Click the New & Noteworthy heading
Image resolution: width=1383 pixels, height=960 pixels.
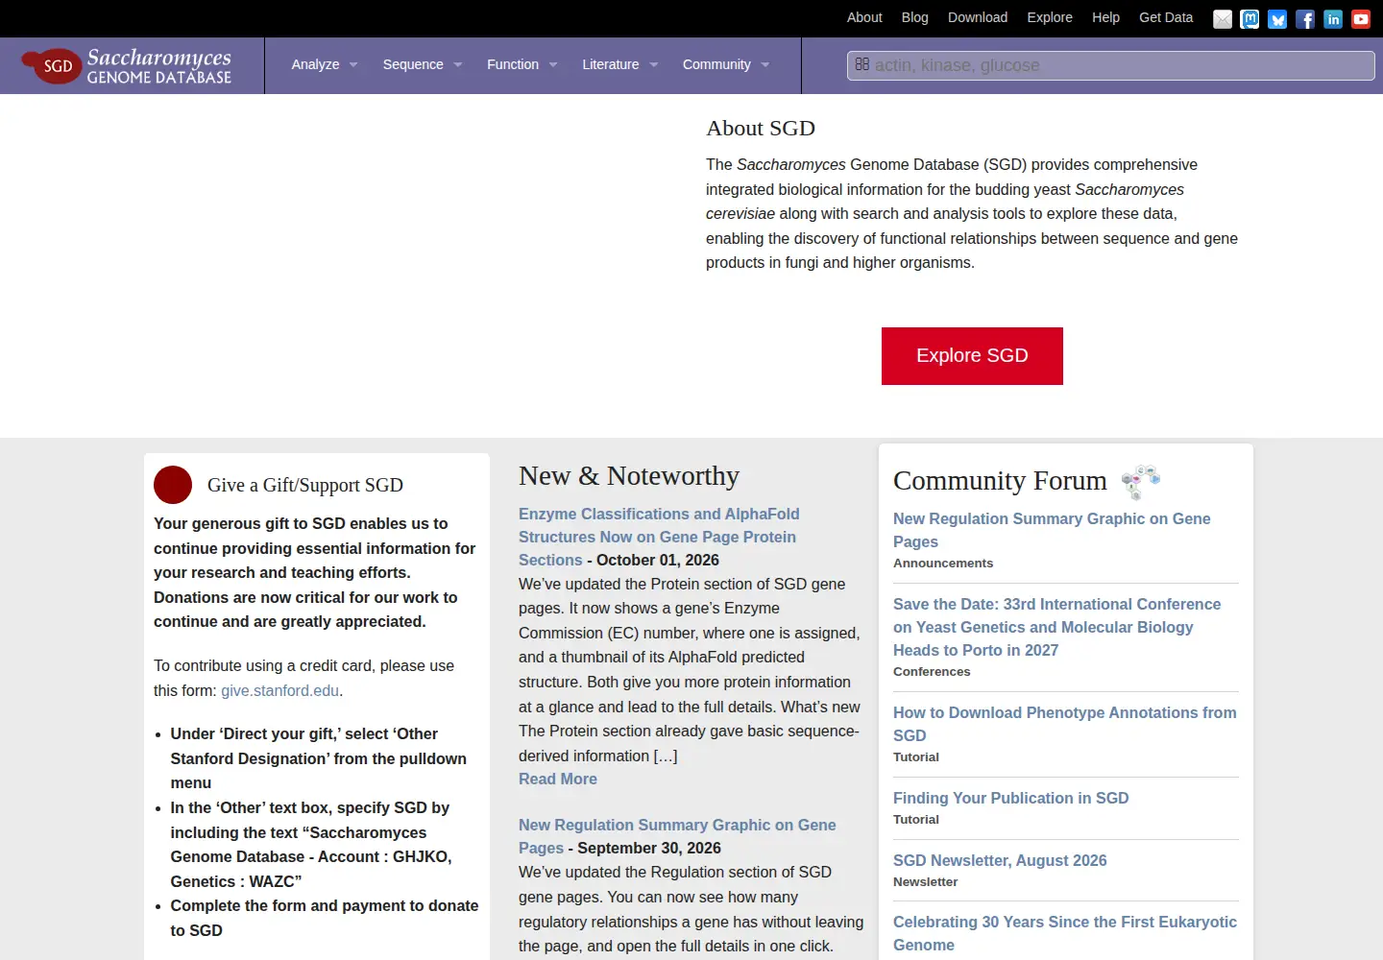pyautogui.click(x=629, y=476)
